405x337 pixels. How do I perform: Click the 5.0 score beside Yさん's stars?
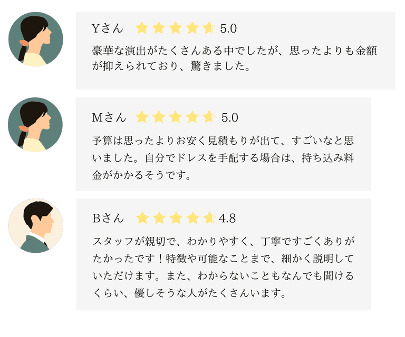click(228, 28)
